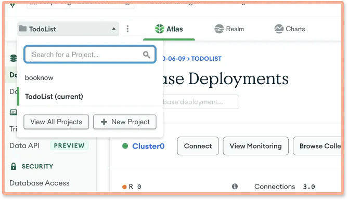Click the info icon beside Connections
Screen dimensions: 348x200
235,186
